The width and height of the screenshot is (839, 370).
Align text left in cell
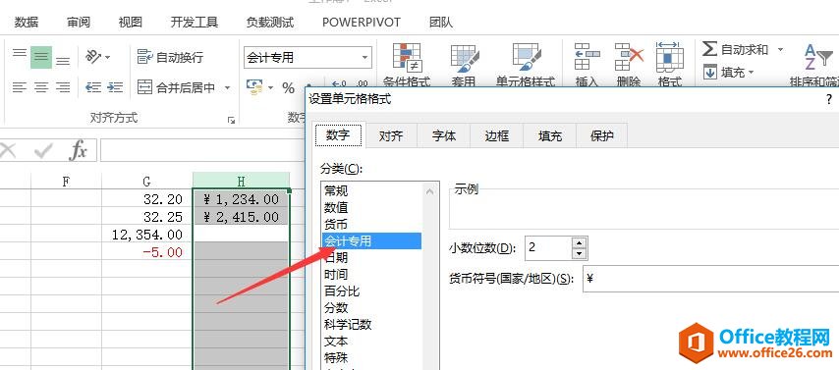[20, 87]
